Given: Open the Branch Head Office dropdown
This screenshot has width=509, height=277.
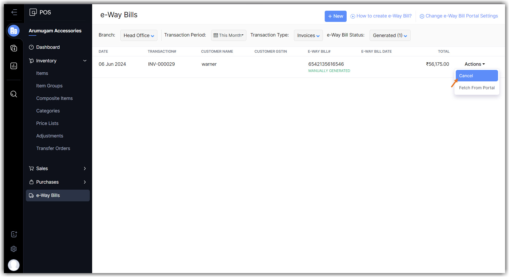Looking at the screenshot, I should click(x=139, y=35).
